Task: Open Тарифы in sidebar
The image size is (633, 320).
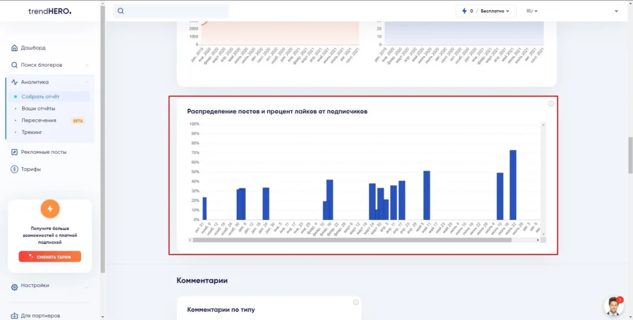Action: click(x=31, y=169)
